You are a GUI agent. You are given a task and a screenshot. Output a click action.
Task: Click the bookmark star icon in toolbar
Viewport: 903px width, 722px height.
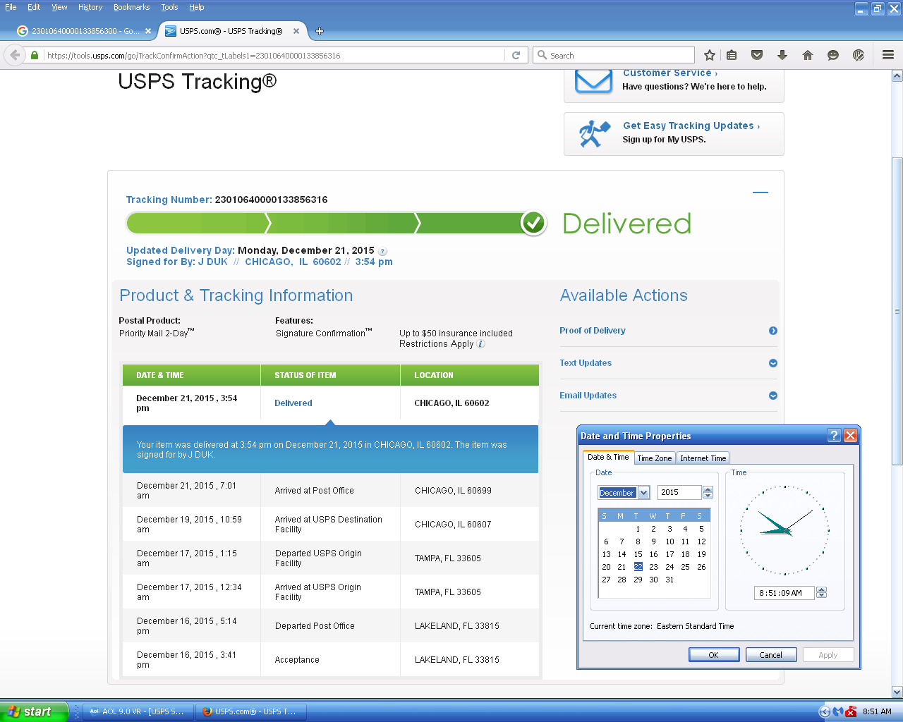pos(710,55)
